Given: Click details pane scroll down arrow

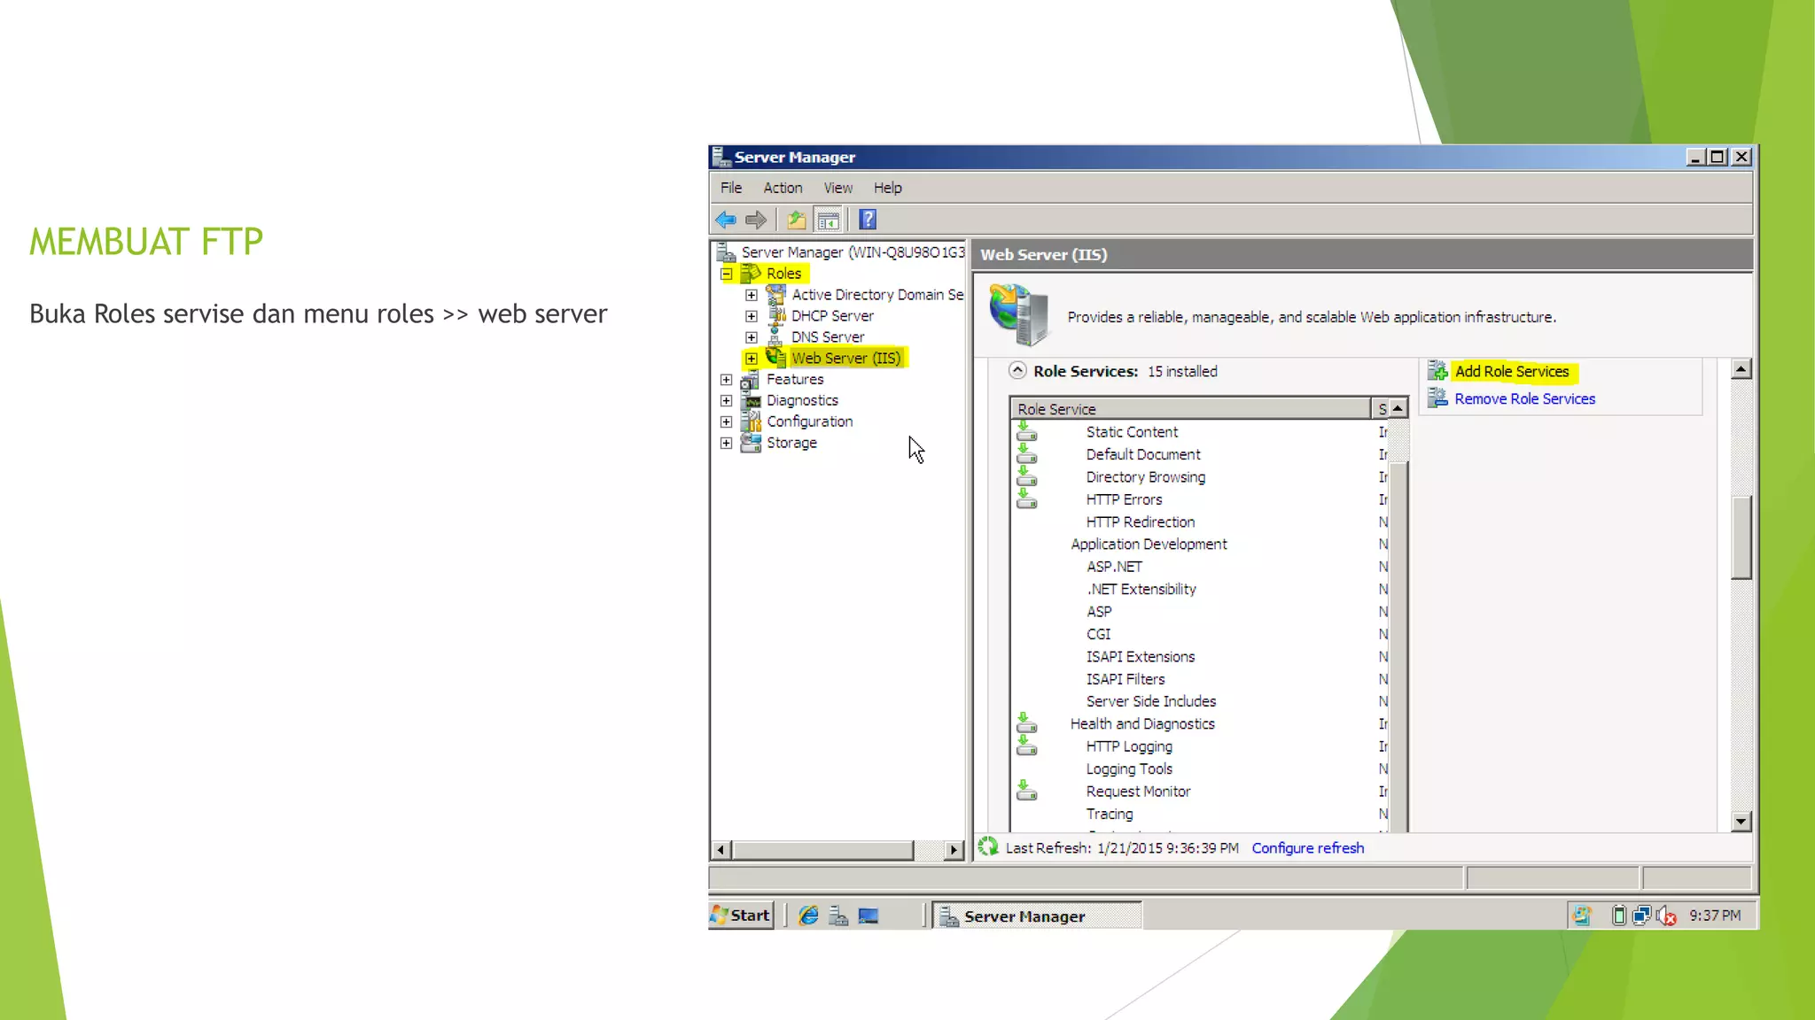Looking at the screenshot, I should [x=1741, y=822].
